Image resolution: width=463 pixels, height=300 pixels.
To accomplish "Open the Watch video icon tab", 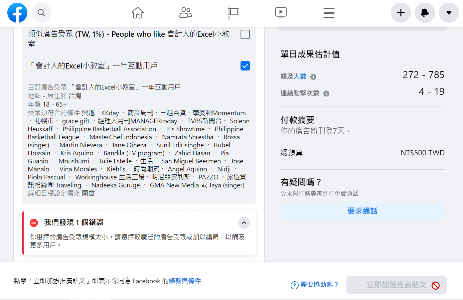I will point(281,13).
